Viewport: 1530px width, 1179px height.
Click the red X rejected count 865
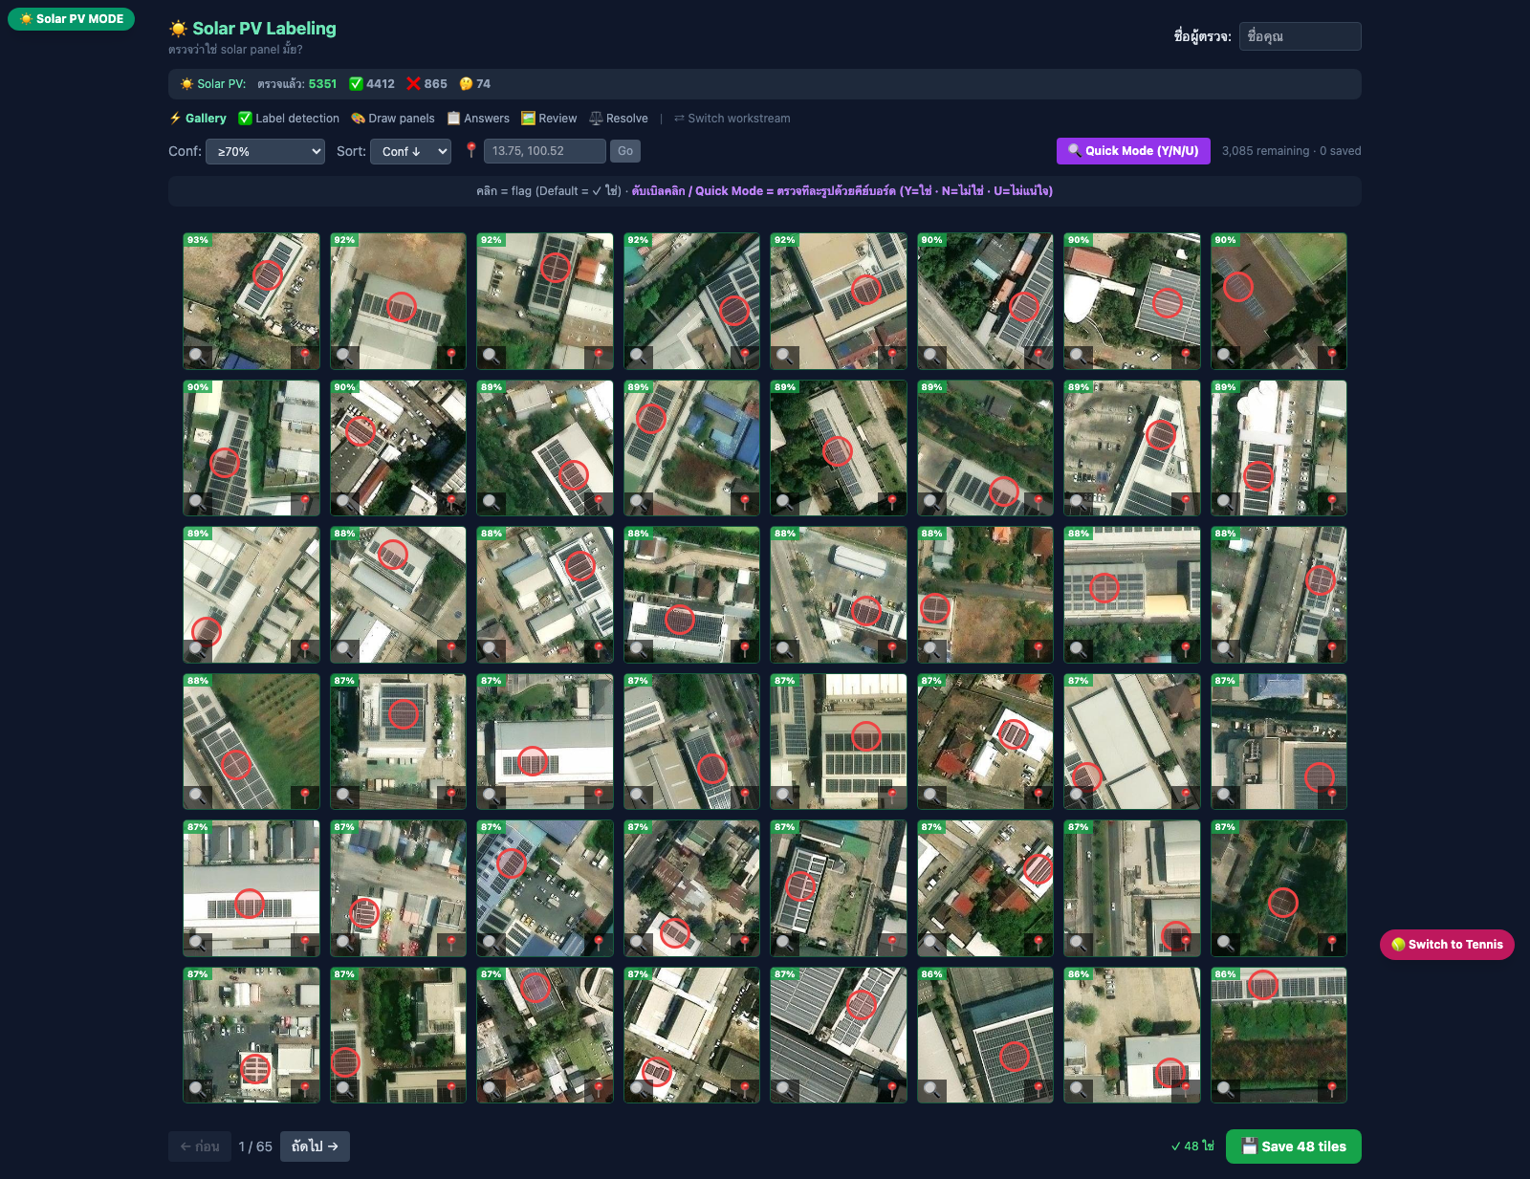click(x=426, y=84)
